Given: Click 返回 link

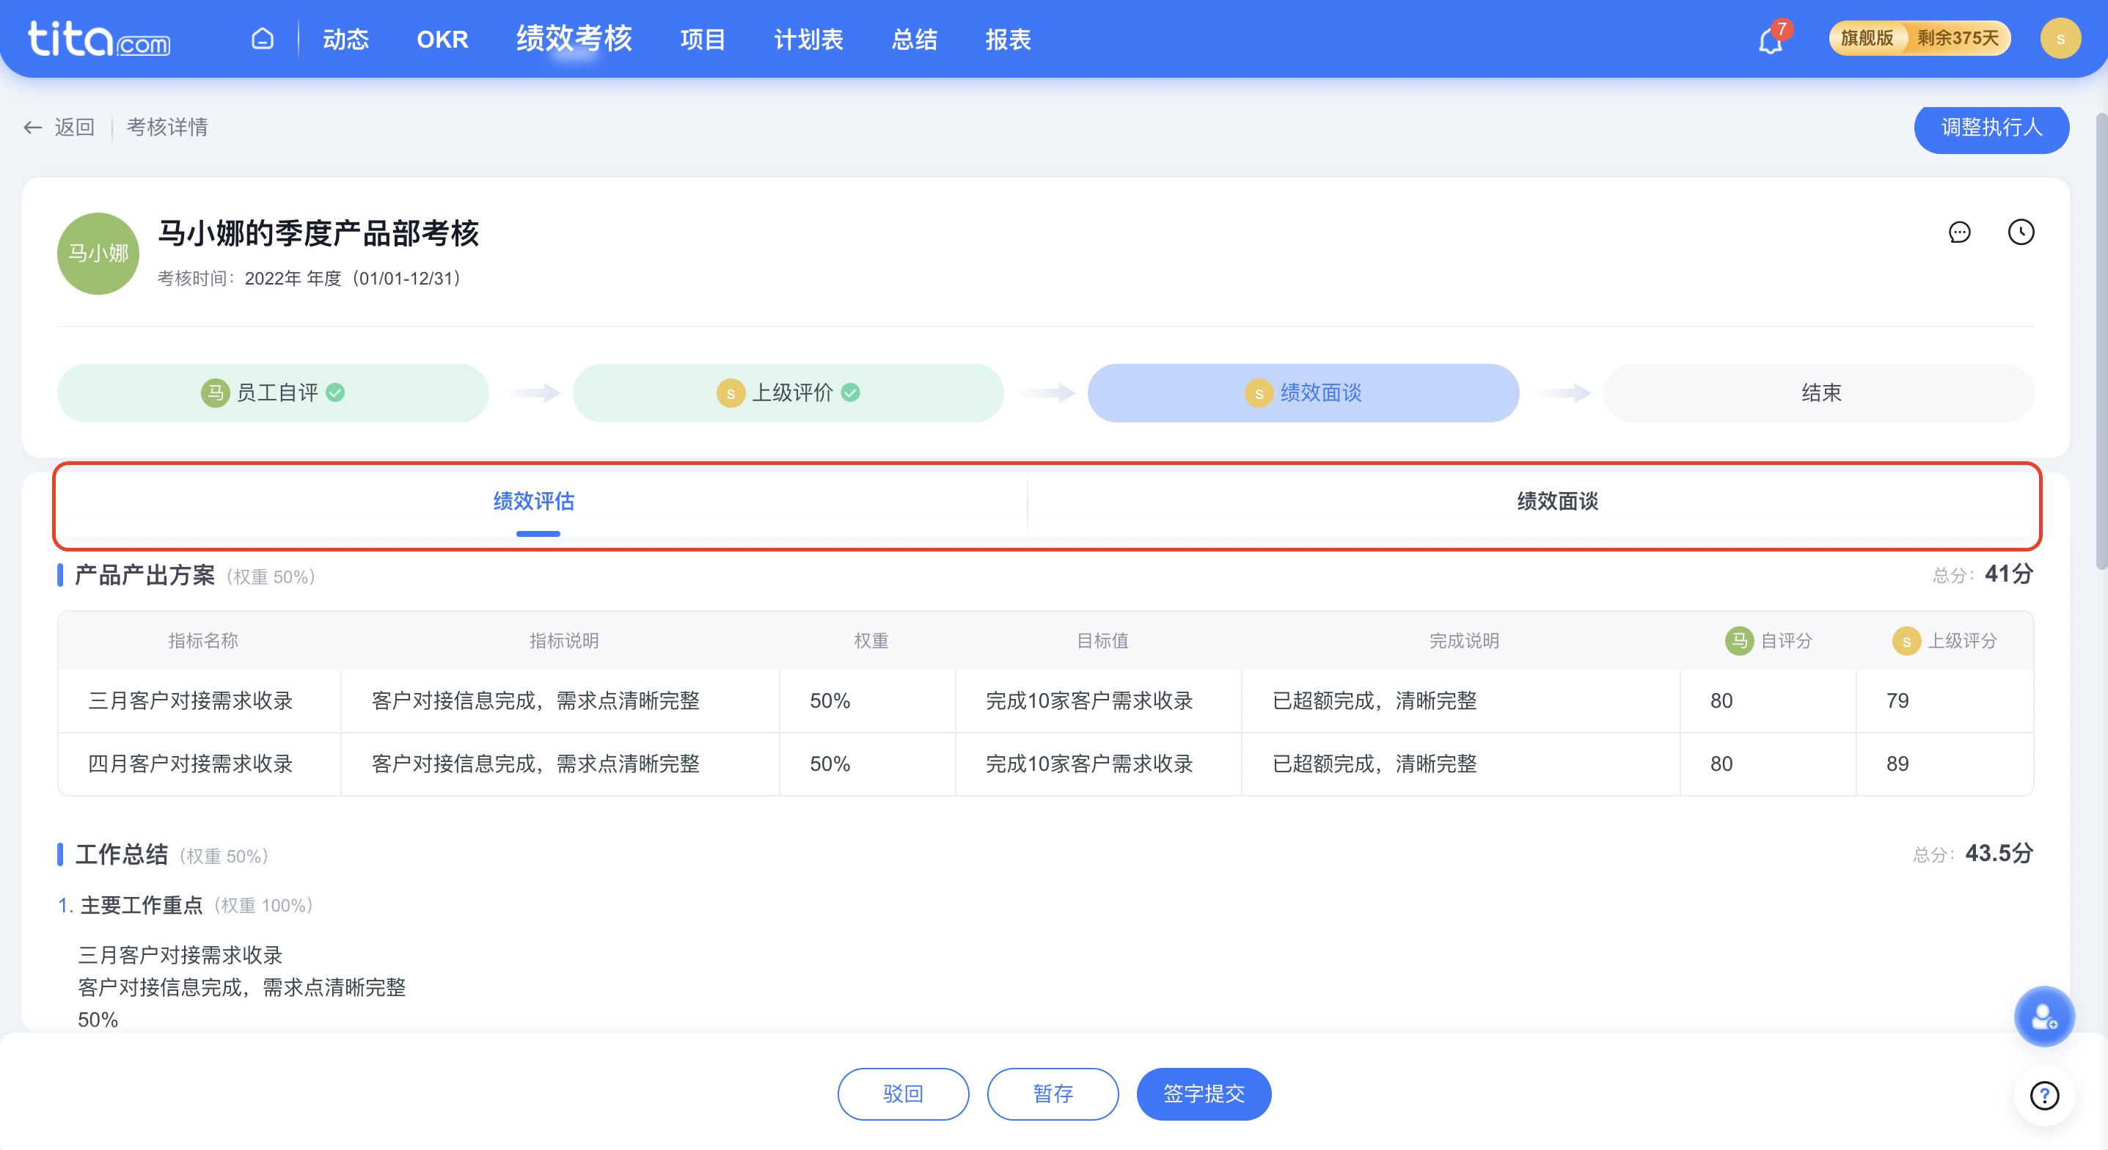Looking at the screenshot, I should 75,127.
